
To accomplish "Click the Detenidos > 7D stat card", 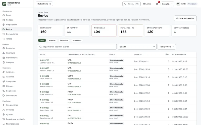I will [130, 30].
